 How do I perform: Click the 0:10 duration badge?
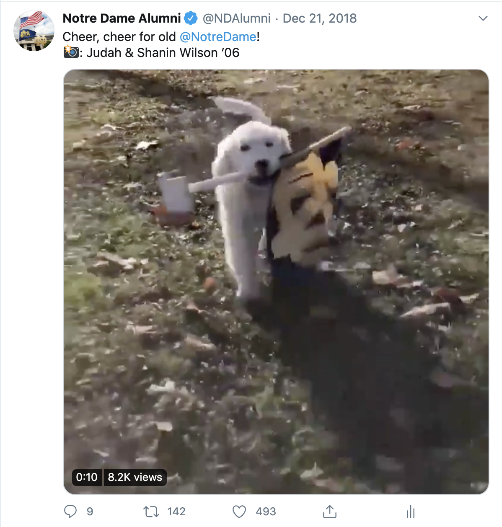point(87,477)
